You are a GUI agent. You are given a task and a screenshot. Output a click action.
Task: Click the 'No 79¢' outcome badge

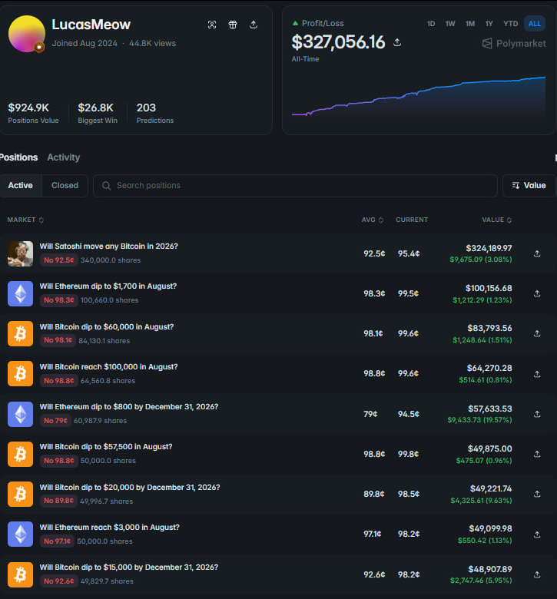point(55,421)
